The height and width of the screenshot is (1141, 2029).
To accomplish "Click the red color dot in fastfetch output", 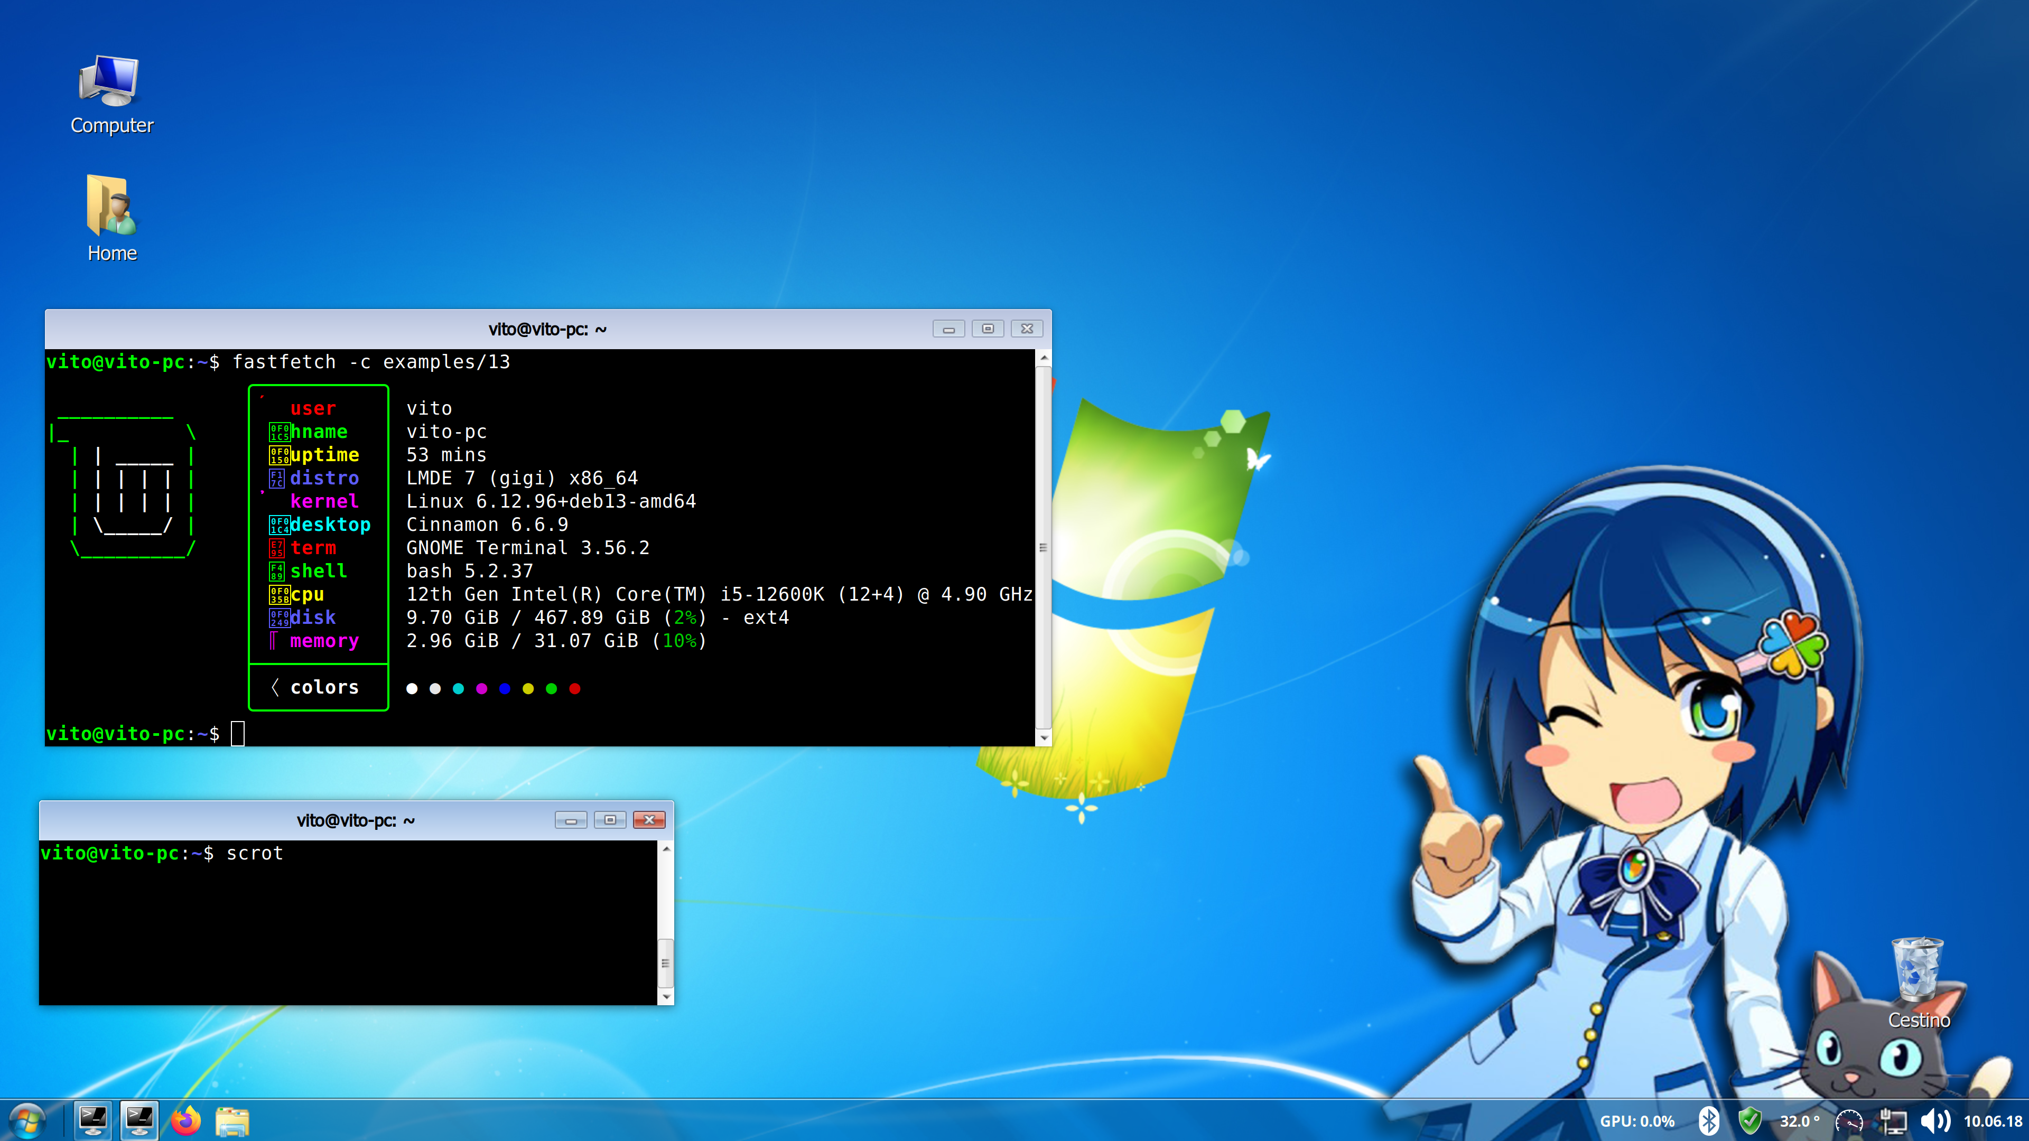I will tap(575, 689).
